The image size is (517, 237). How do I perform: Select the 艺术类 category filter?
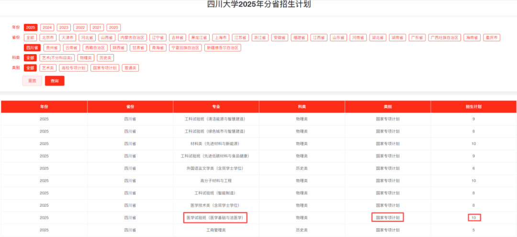[x=48, y=68]
